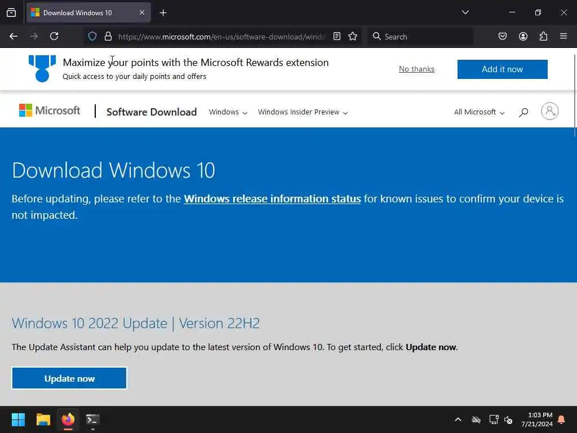Show hidden system tray icons
The width and height of the screenshot is (577, 433).
click(x=458, y=419)
